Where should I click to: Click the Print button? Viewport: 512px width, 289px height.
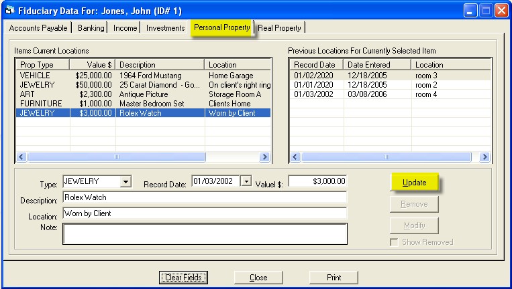[x=334, y=278]
